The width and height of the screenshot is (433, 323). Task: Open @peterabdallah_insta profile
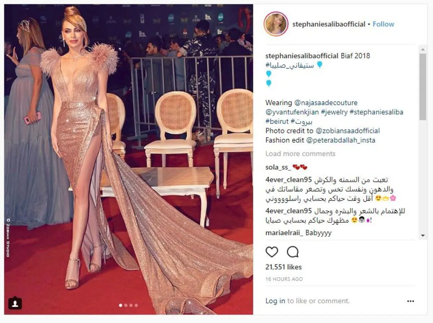(341, 140)
